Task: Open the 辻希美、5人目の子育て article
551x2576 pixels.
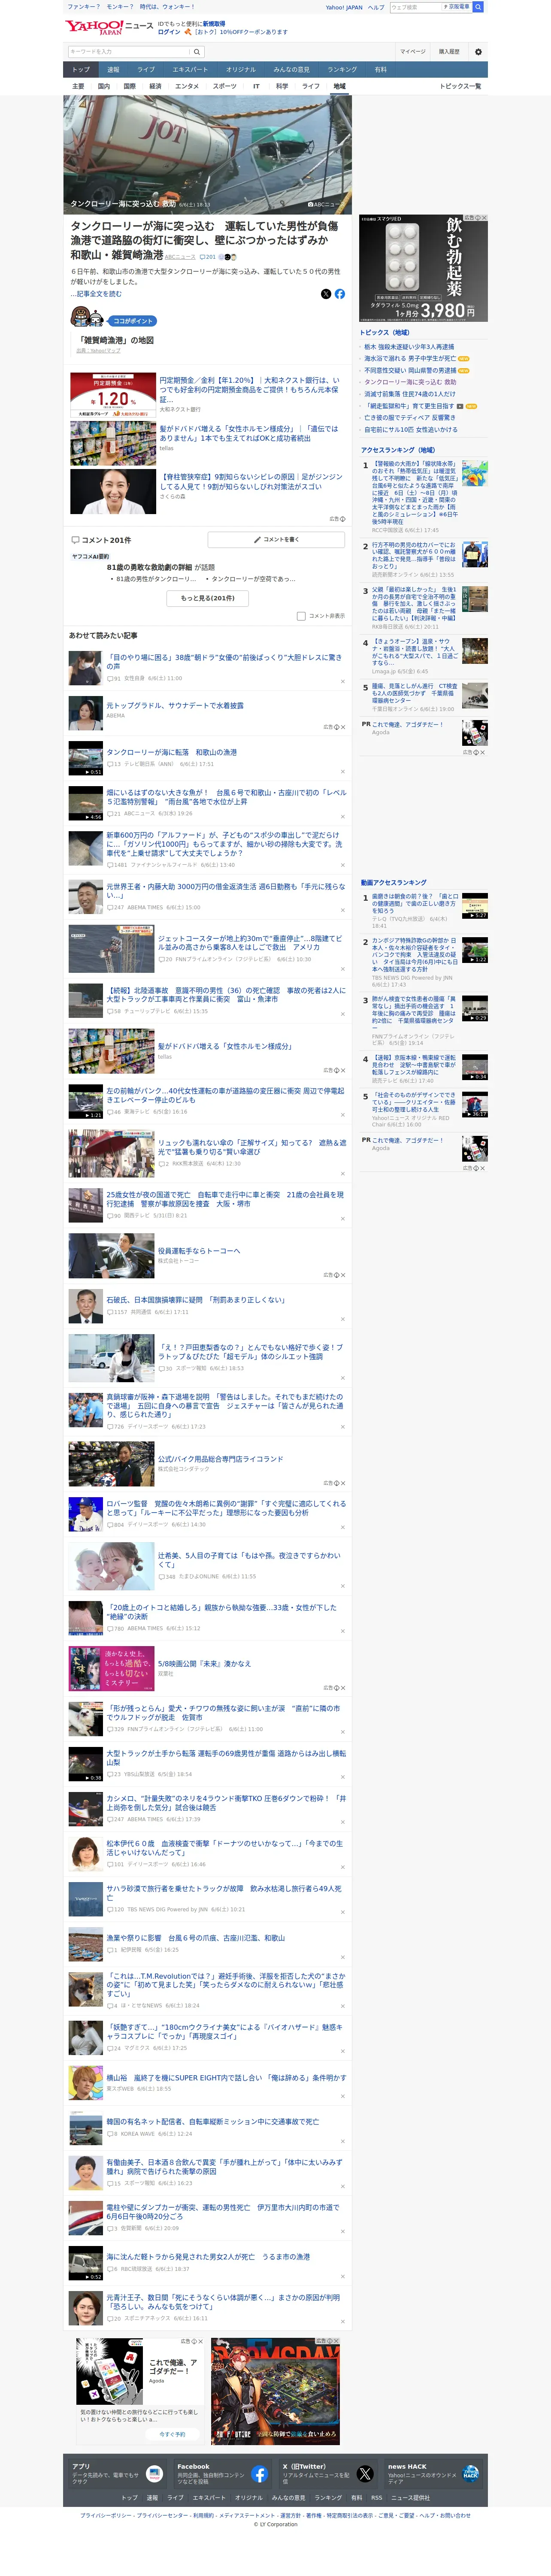Action: coord(249,1559)
